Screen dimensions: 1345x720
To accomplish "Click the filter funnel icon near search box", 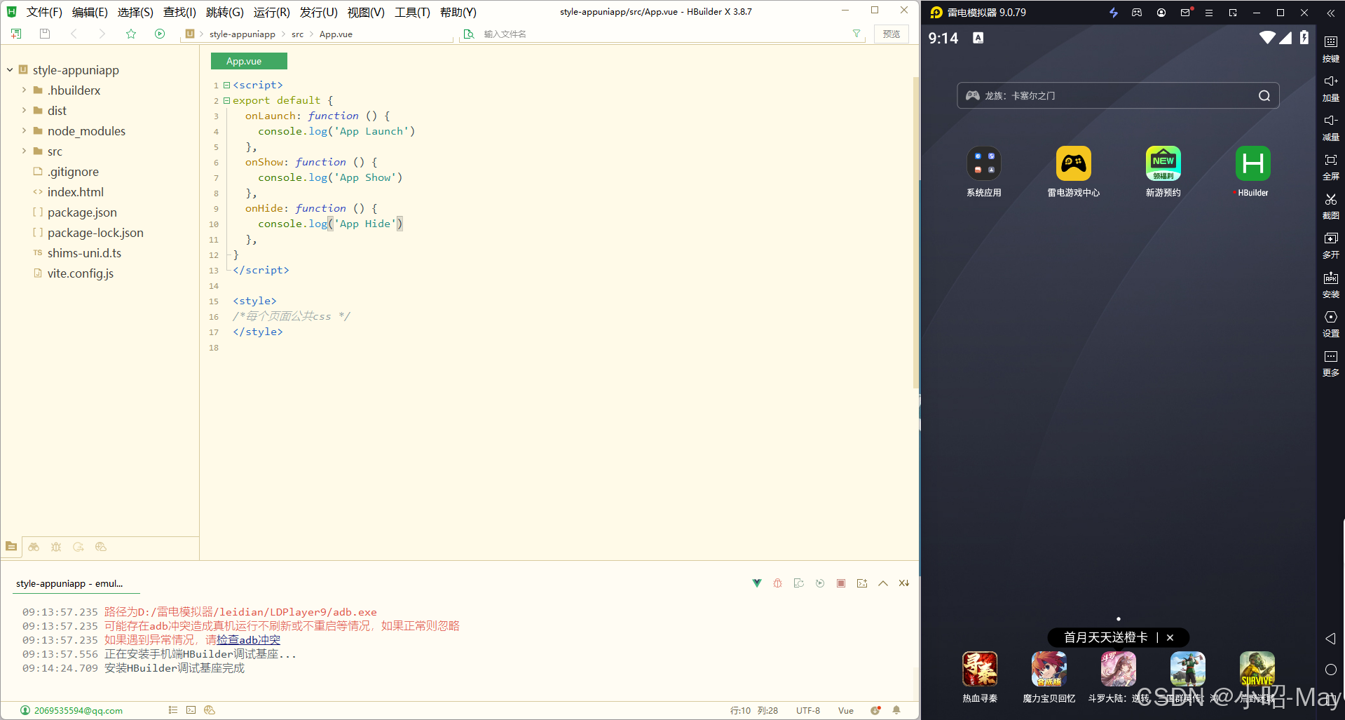I will 856,34.
